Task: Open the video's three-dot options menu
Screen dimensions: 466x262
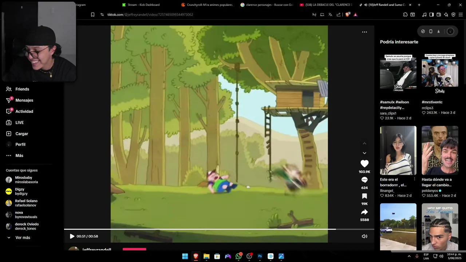Action: 364,32
